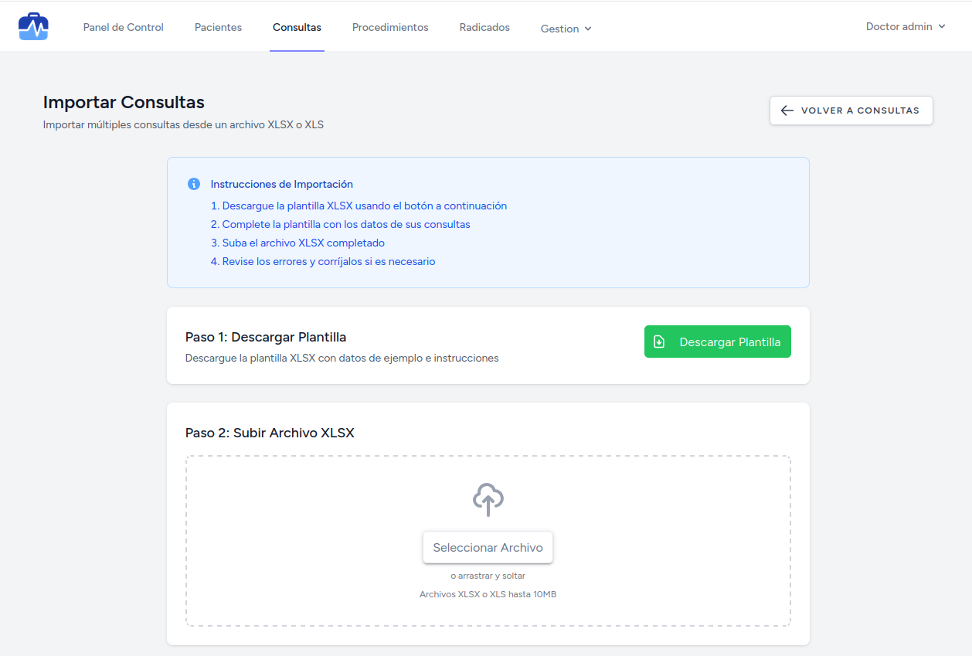Download the template with Descargar Plantilla
Viewport: 972px width, 656px height.
tap(718, 342)
